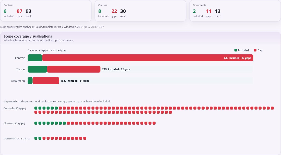Click the 30 total in the Clauses card
This screenshot has height=155, width=281.
123,11
